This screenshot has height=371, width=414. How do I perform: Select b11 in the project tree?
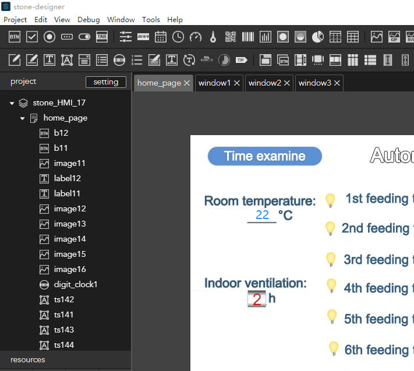tap(61, 148)
